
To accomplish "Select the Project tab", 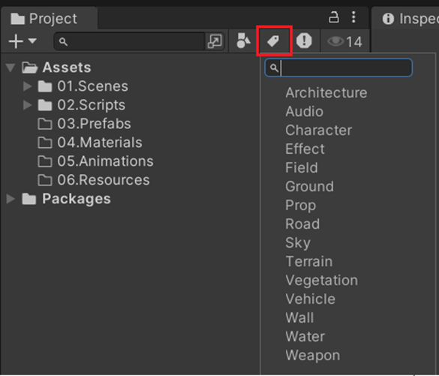I will point(44,19).
